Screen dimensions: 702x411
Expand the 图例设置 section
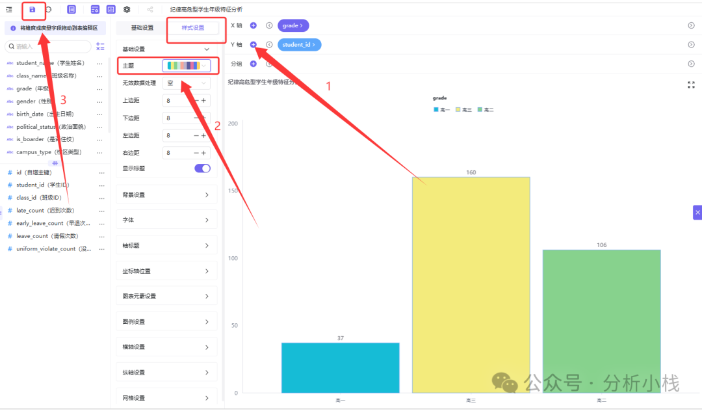[x=166, y=321]
